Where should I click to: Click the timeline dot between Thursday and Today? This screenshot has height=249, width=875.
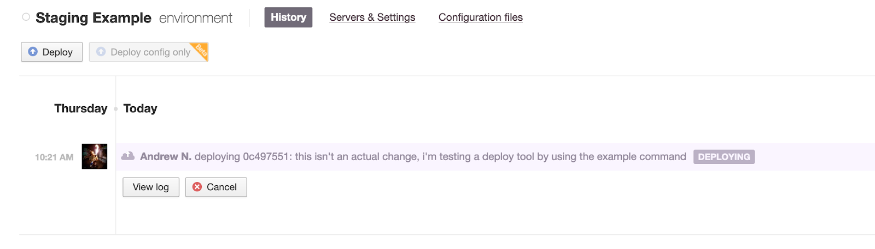point(115,109)
